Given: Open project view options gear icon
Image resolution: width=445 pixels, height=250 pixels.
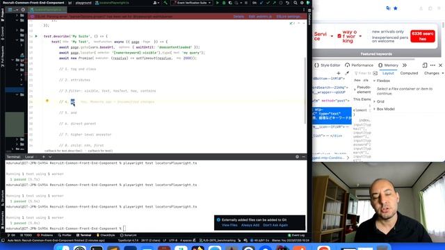Looking at the screenshot, I should point(23,10).
